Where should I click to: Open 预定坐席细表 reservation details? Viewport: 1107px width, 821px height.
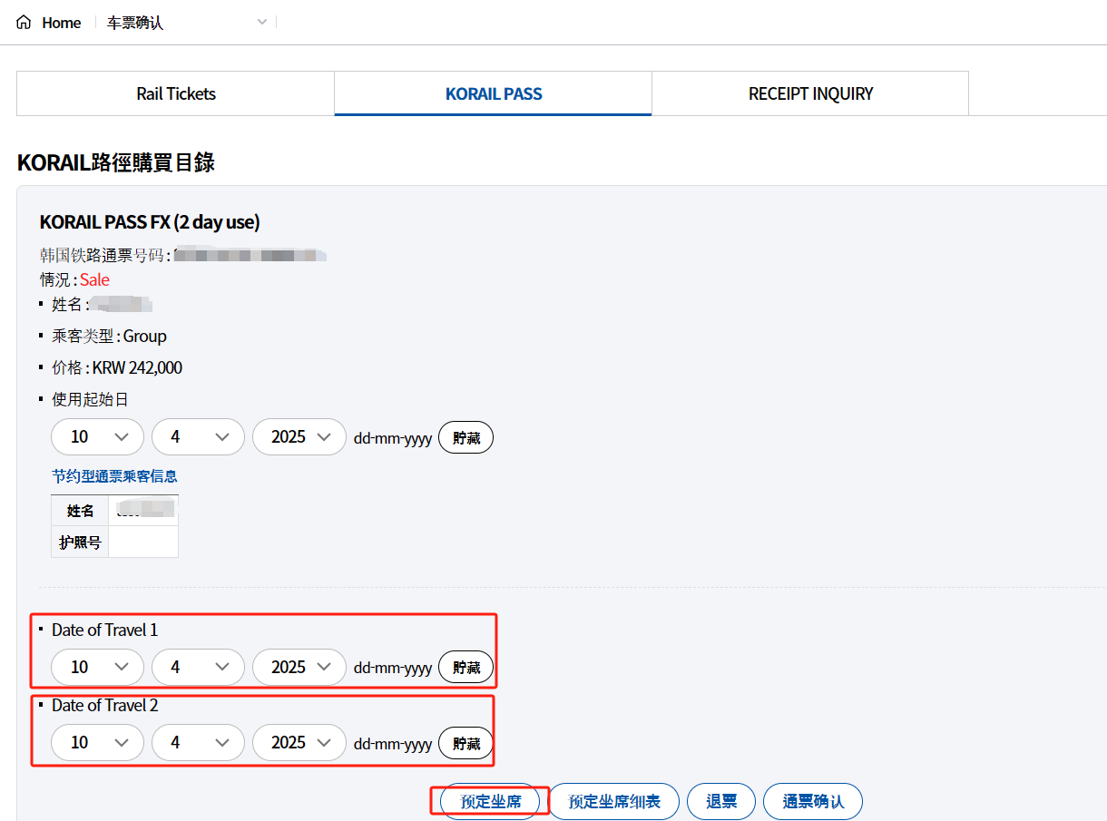click(x=614, y=802)
